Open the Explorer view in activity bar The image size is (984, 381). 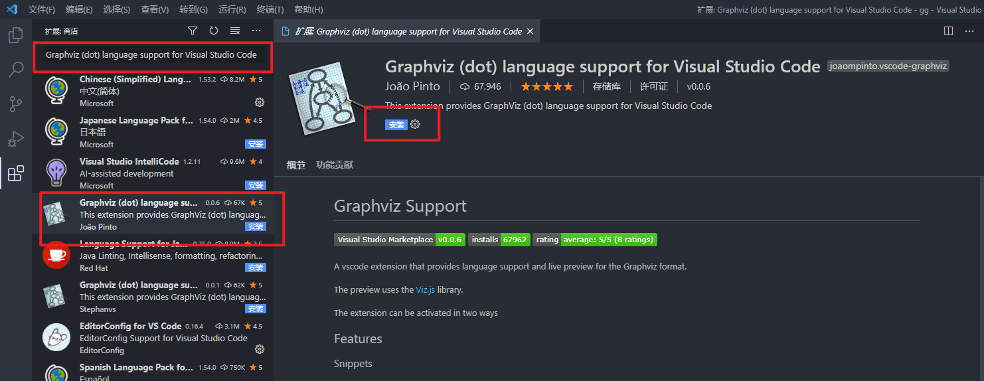(15, 35)
